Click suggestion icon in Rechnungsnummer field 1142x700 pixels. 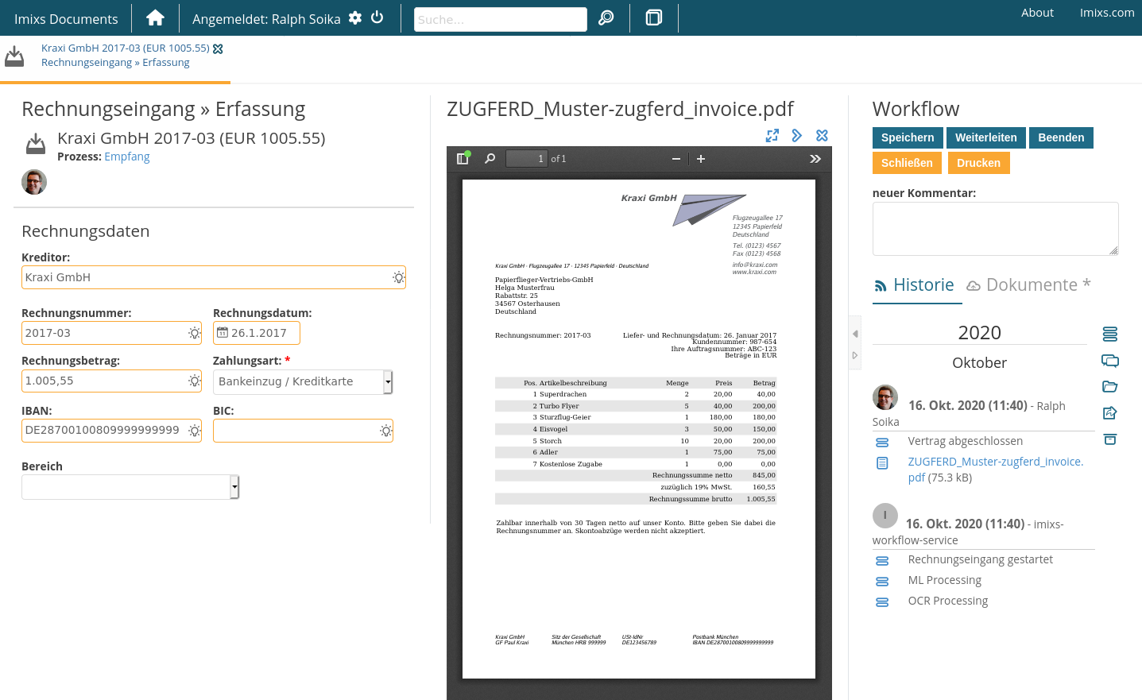click(194, 333)
